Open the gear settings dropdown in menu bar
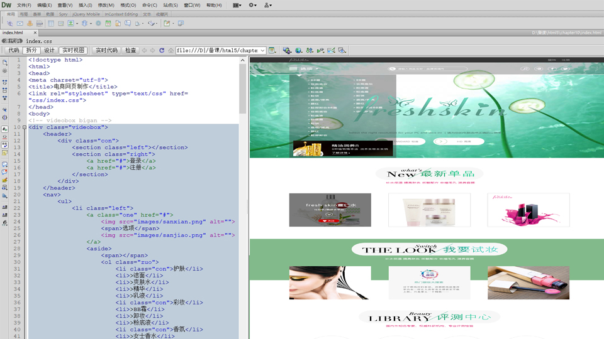Viewport: 604px width, 339px height. [x=252, y=6]
